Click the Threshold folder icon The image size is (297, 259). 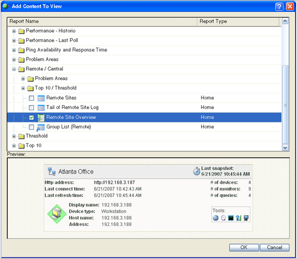coord(21,136)
